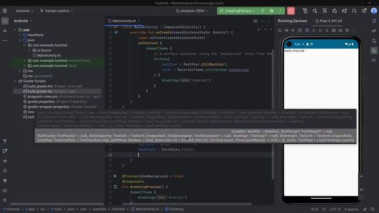This screenshot has width=379, height=213.
Task: Open the notifications bell icon
Action: click(x=374, y=21)
